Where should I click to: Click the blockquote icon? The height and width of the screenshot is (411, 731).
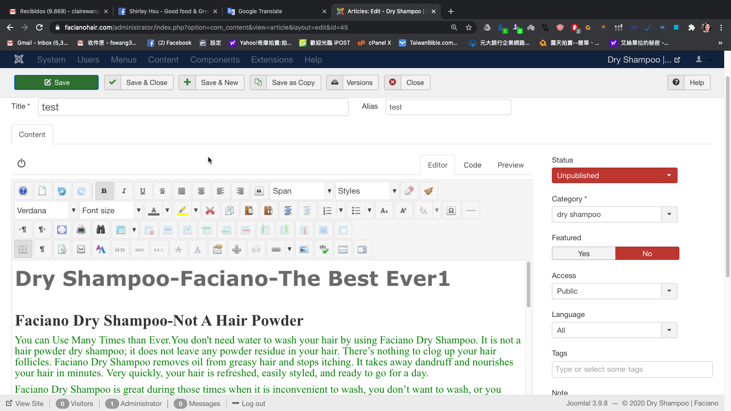tap(259, 191)
